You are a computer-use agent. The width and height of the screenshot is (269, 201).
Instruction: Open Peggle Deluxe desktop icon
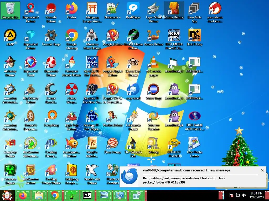coord(112,37)
